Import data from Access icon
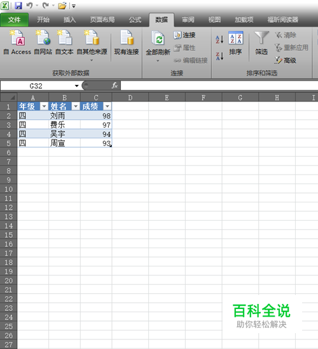Viewport: 318px width, 349px height. pyautogui.click(x=17, y=43)
